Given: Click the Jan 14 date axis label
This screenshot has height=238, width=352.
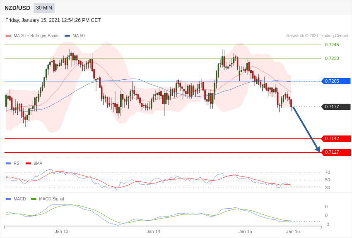Looking at the screenshot, I should pos(153,231).
